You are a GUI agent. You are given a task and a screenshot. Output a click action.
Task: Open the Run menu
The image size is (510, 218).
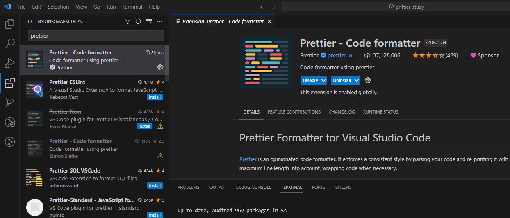(111, 7)
